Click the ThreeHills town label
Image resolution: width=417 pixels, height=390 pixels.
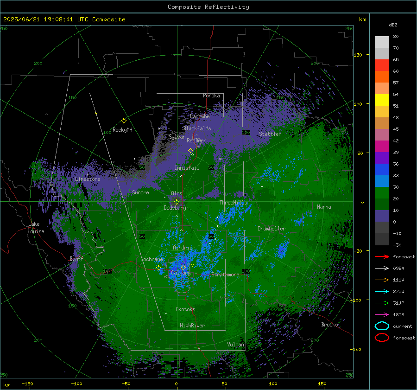click(233, 203)
